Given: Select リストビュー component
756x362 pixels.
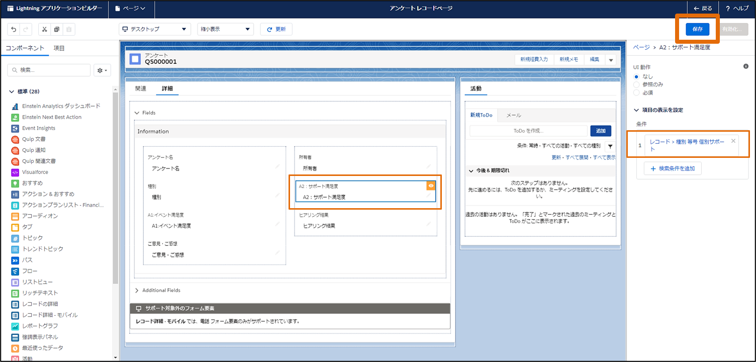Looking at the screenshot, I should (32, 282).
